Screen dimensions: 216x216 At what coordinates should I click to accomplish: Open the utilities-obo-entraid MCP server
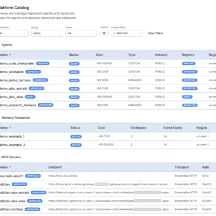tap(15, 193)
